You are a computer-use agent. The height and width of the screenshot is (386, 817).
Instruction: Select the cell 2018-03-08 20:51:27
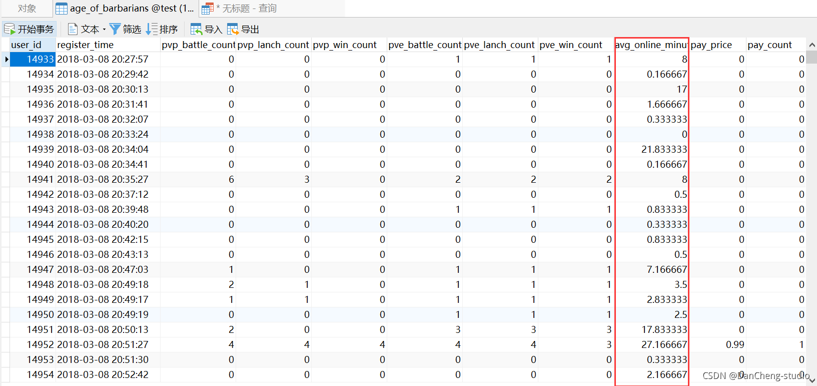pyautogui.click(x=108, y=344)
